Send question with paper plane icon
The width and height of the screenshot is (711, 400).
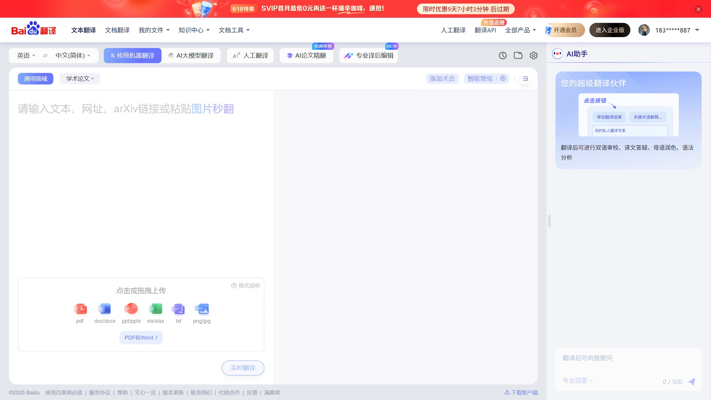coord(692,382)
